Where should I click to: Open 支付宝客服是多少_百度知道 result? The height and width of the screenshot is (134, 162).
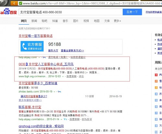click(x=38, y=83)
